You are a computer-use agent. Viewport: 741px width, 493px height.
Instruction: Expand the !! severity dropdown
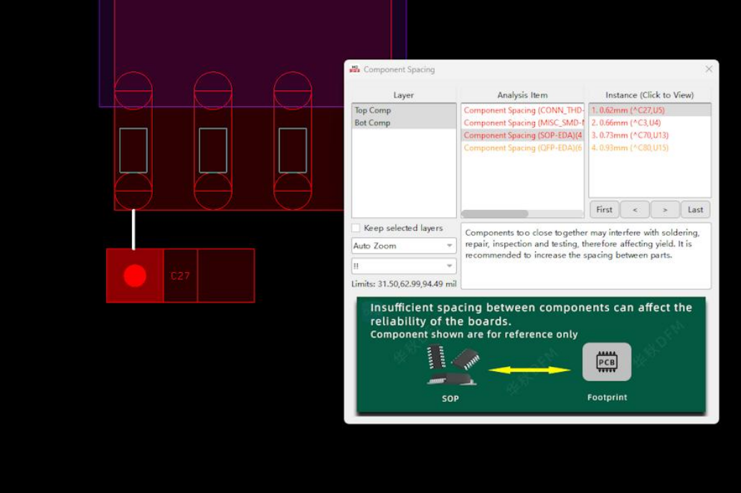pyautogui.click(x=403, y=266)
